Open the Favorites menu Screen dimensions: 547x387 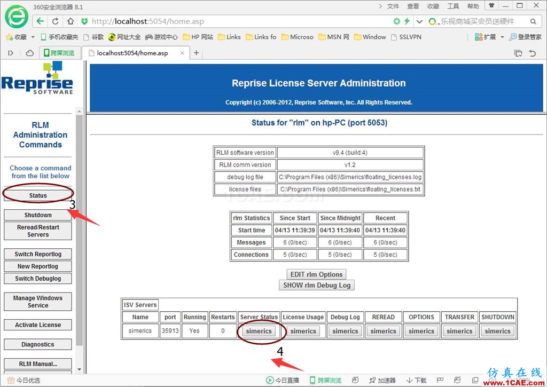(433, 6)
